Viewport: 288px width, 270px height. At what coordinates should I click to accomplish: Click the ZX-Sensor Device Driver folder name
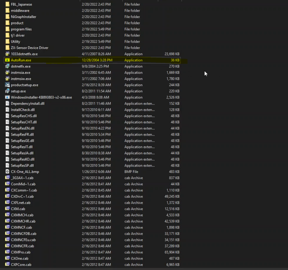tap(30, 48)
